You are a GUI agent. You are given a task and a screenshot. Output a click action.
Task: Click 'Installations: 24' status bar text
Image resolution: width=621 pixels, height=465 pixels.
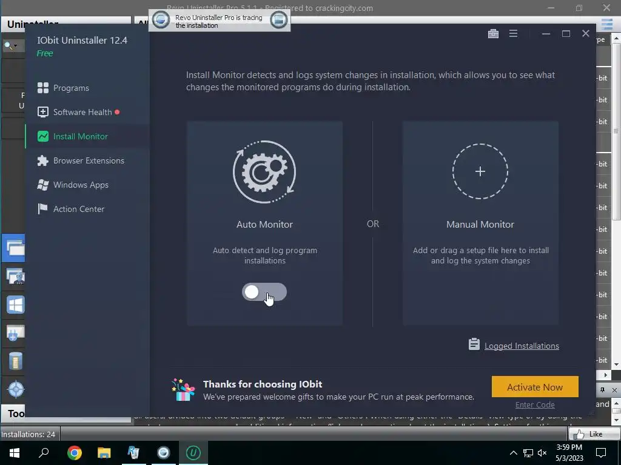[28, 434]
